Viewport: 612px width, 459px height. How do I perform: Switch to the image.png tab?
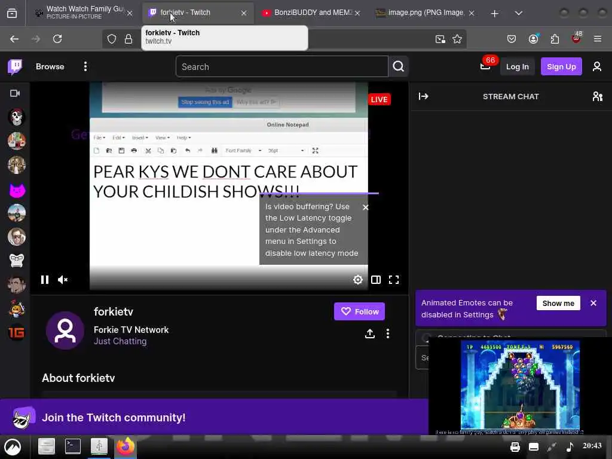pyautogui.click(x=426, y=13)
